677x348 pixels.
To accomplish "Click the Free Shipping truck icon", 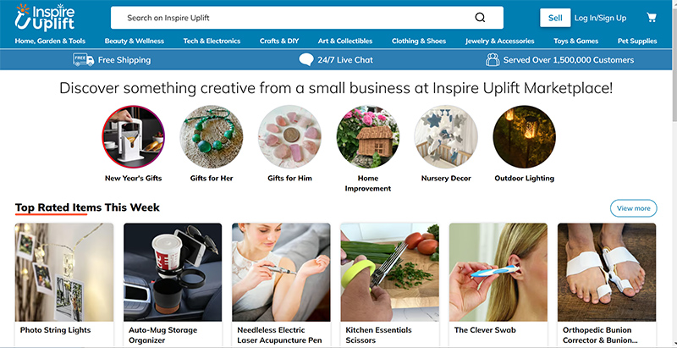I will click(83, 59).
